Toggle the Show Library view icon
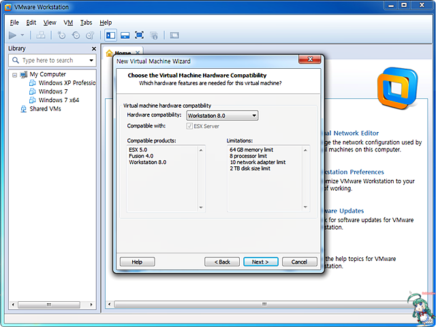The image size is (436, 327). click(110, 35)
